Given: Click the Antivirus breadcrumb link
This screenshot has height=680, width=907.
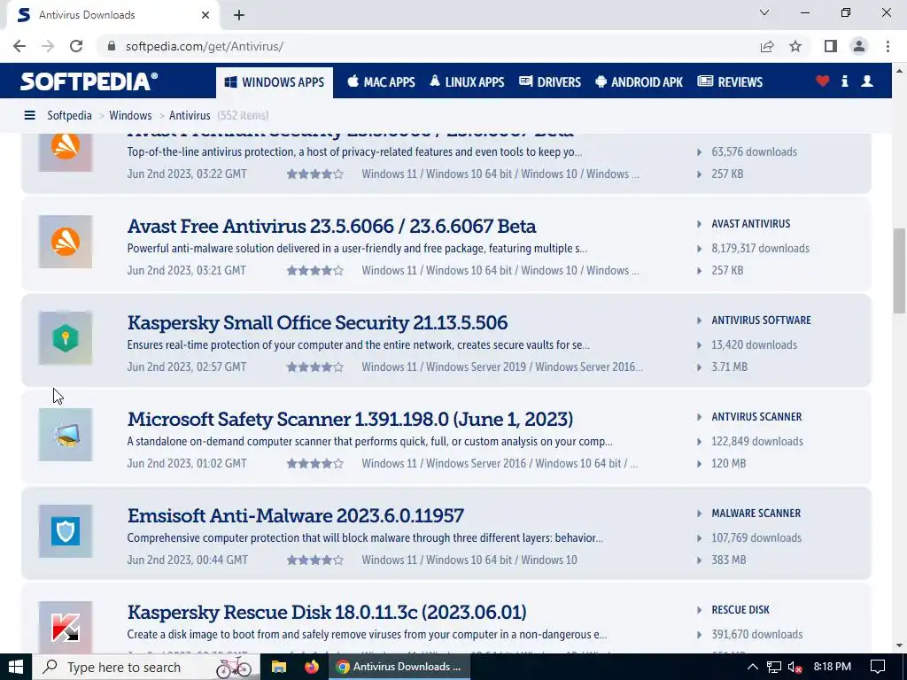Looking at the screenshot, I should (x=190, y=116).
